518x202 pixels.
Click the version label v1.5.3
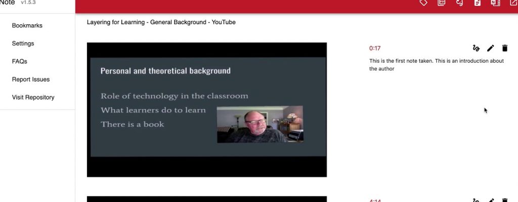pos(28,3)
